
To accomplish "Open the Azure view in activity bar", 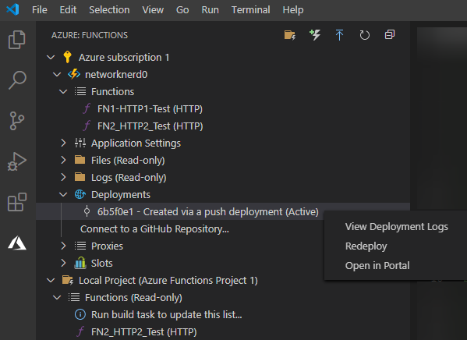I will tap(17, 243).
